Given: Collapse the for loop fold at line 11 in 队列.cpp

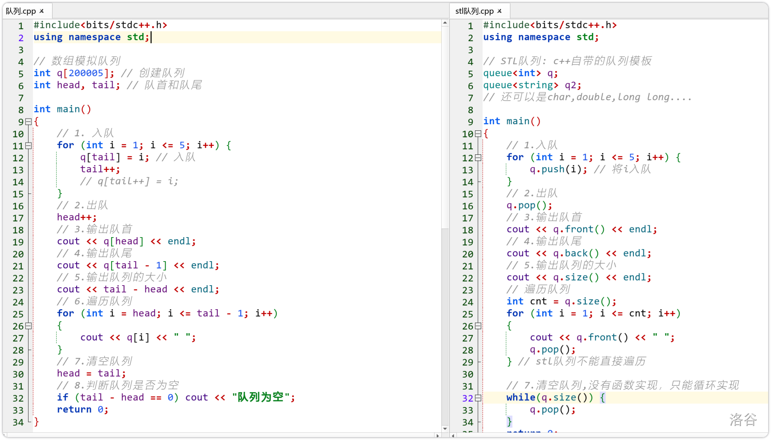Looking at the screenshot, I should [x=28, y=145].
